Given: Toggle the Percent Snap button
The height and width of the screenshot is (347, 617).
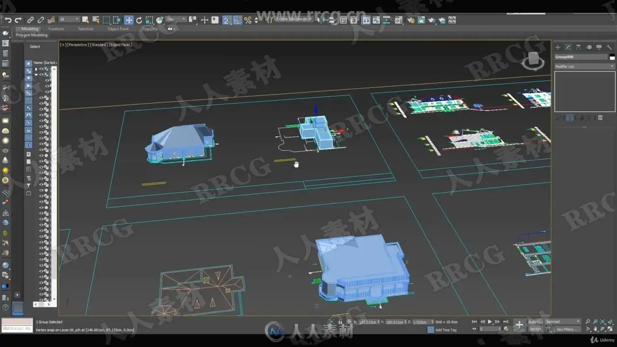Looking at the screenshot, I should click(x=248, y=20).
